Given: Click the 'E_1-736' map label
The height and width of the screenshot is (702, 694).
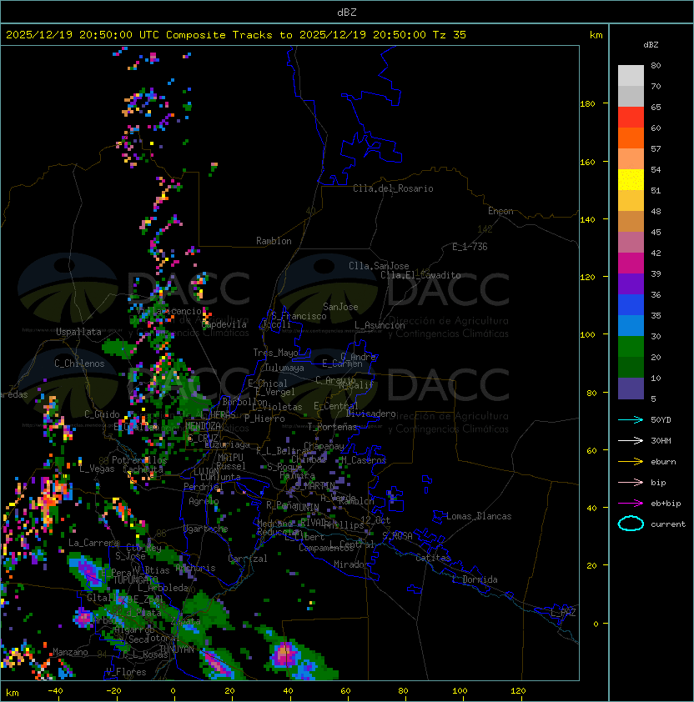Looking at the screenshot, I should (x=470, y=247).
